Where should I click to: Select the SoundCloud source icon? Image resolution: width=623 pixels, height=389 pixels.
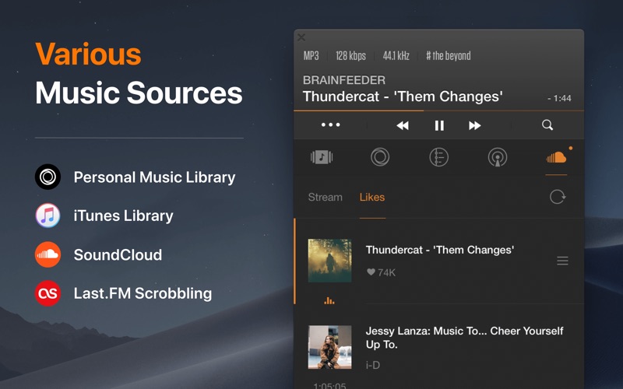click(556, 158)
